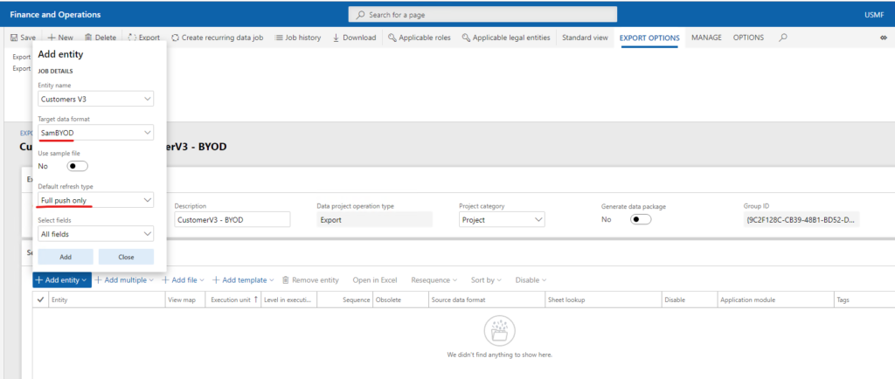Switch to the OPTIONS tab
Viewport: 895px width, 379px height.
748,38
